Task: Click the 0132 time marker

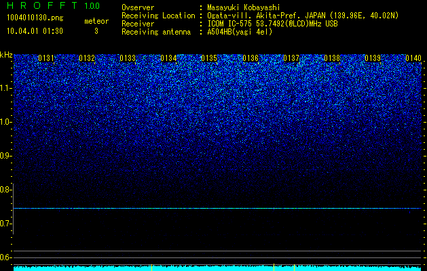Action: 87,58
